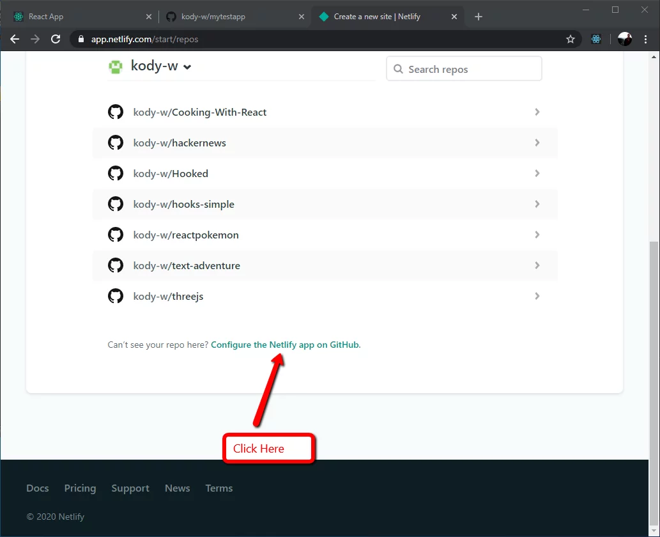Close the Create a new site Netlify tab
The width and height of the screenshot is (660, 537).
[454, 17]
